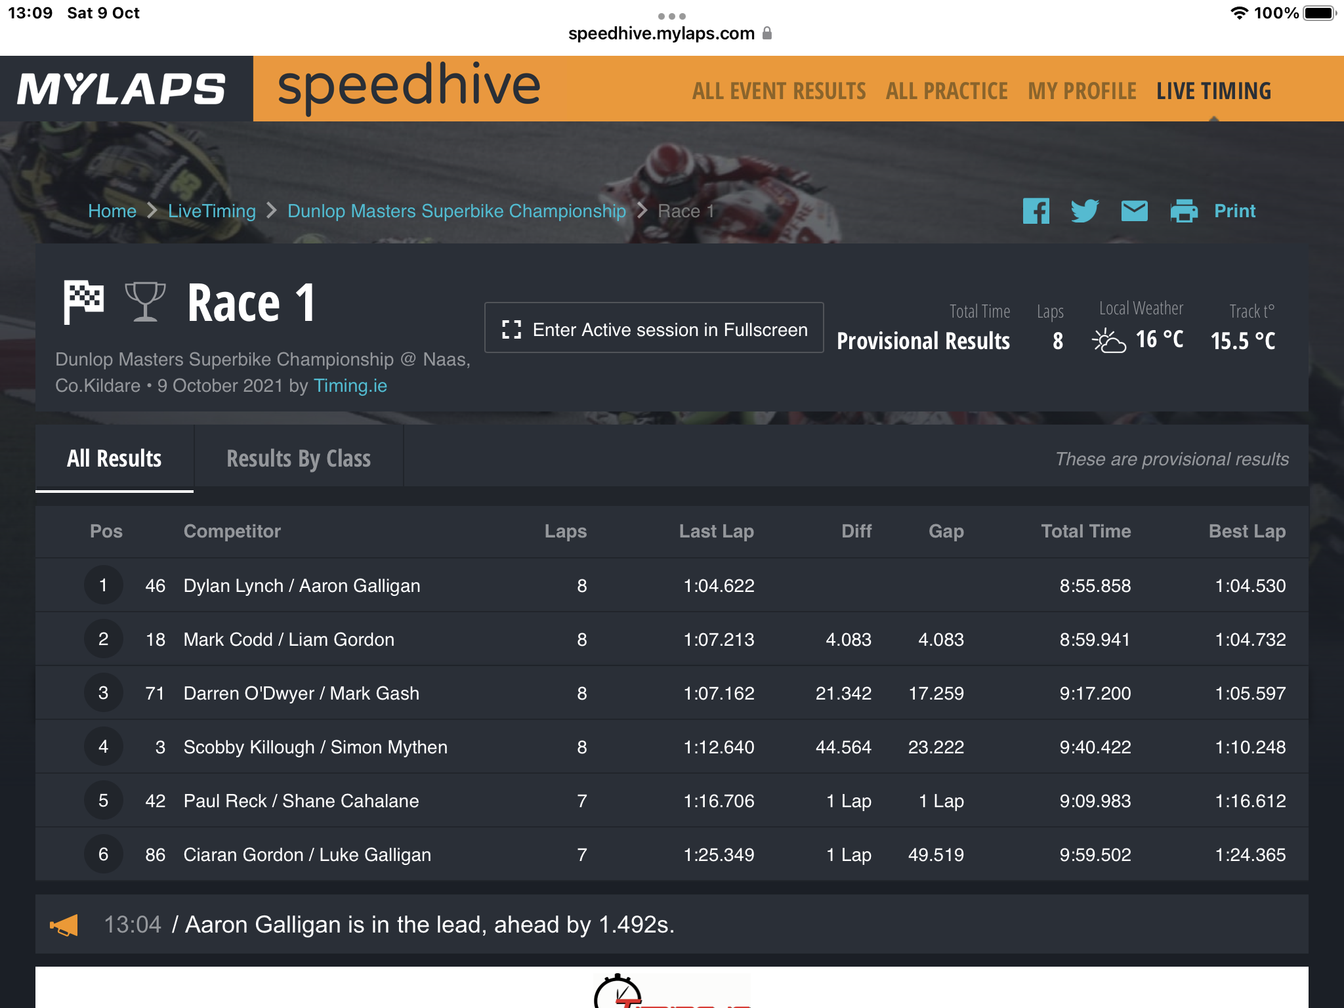1344x1008 pixels.
Task: Click the Laps column header
Action: [x=566, y=531]
